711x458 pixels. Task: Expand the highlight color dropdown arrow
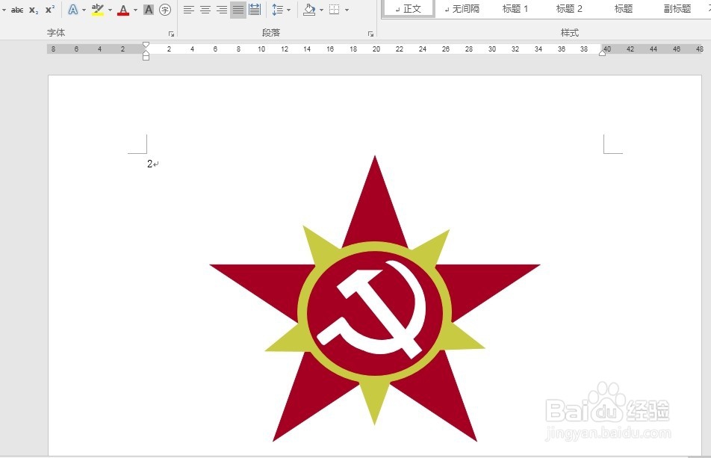click(x=110, y=10)
